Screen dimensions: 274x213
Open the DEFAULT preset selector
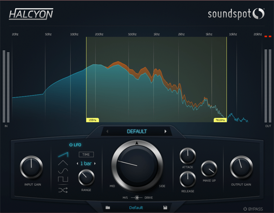(x=137, y=131)
